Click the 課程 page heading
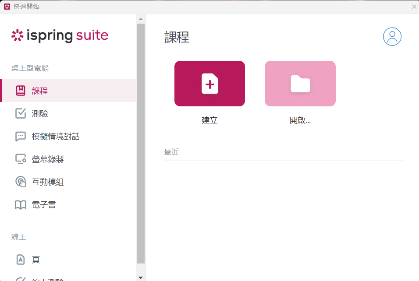 (x=177, y=37)
